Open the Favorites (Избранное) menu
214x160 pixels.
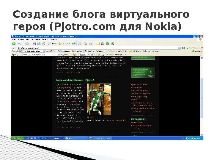tap(36, 39)
